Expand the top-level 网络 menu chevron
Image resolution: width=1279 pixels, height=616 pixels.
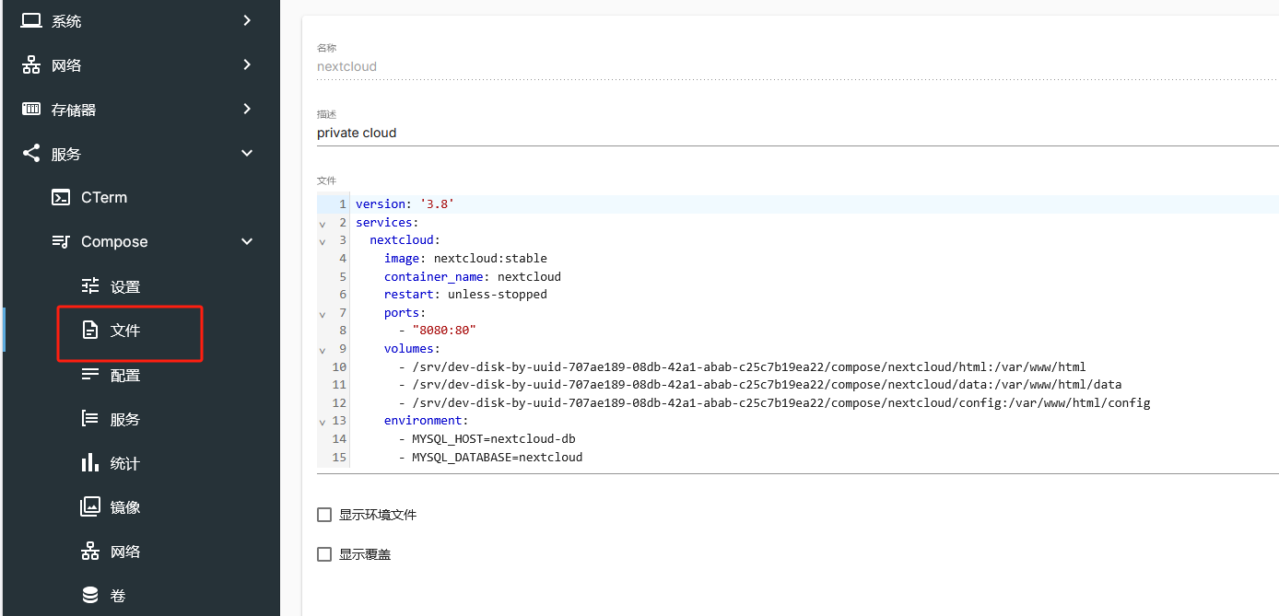247,64
